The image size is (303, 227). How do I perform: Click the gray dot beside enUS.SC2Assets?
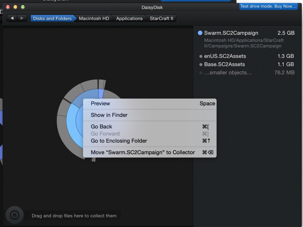click(201, 56)
